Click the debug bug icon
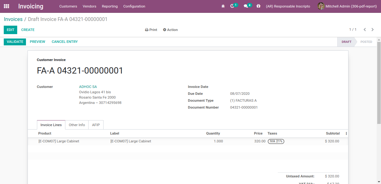Screen dimensions: 381x184 point(223,6)
